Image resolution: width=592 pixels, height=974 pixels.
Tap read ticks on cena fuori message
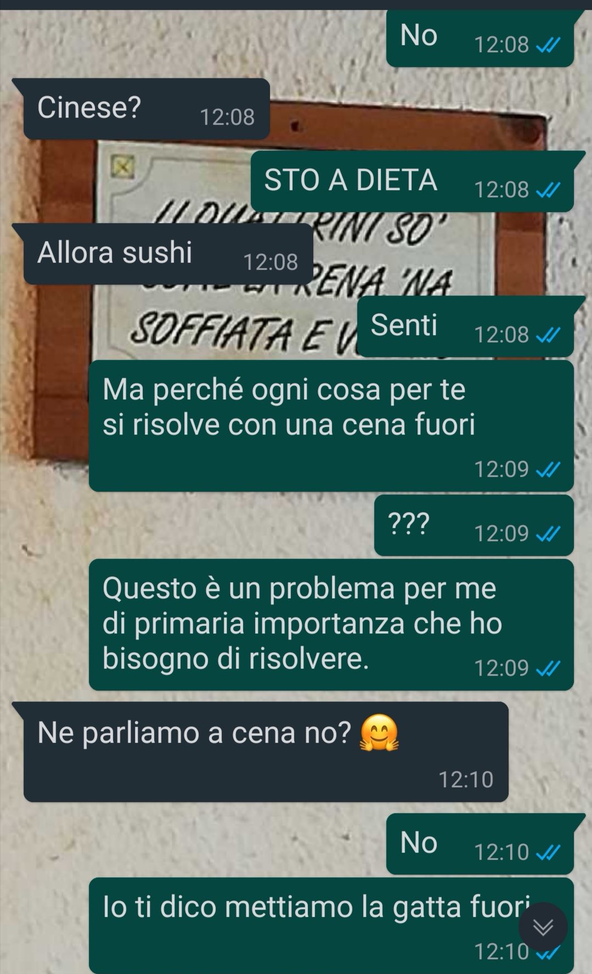pos(548,469)
